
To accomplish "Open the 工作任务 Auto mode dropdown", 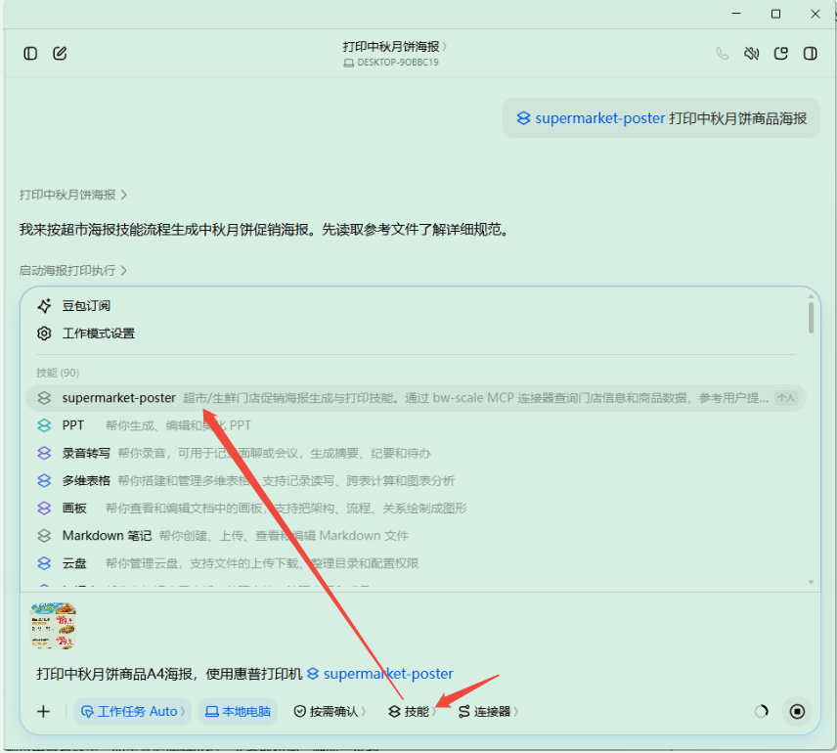I will tap(132, 711).
